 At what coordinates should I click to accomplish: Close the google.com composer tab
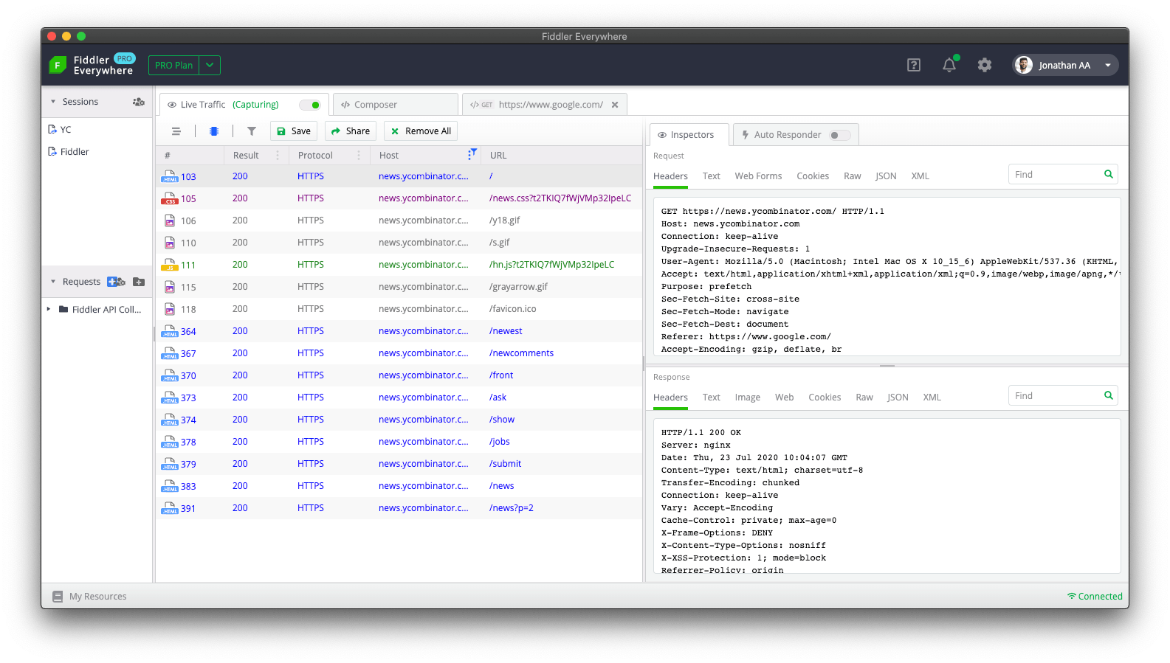click(x=615, y=105)
